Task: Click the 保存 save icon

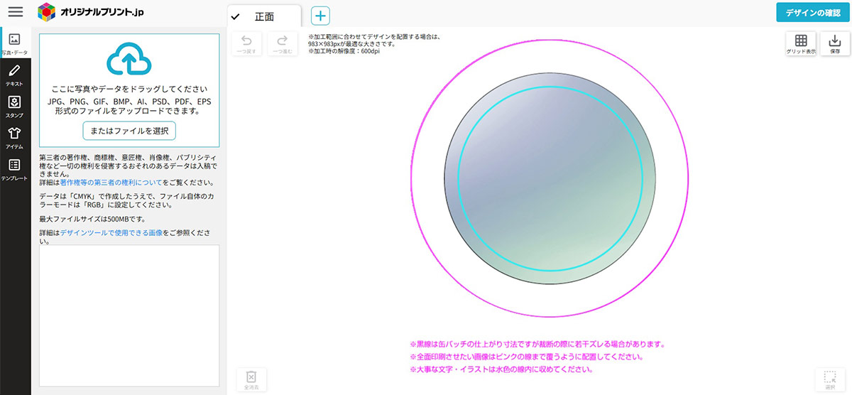Action: coord(835,44)
